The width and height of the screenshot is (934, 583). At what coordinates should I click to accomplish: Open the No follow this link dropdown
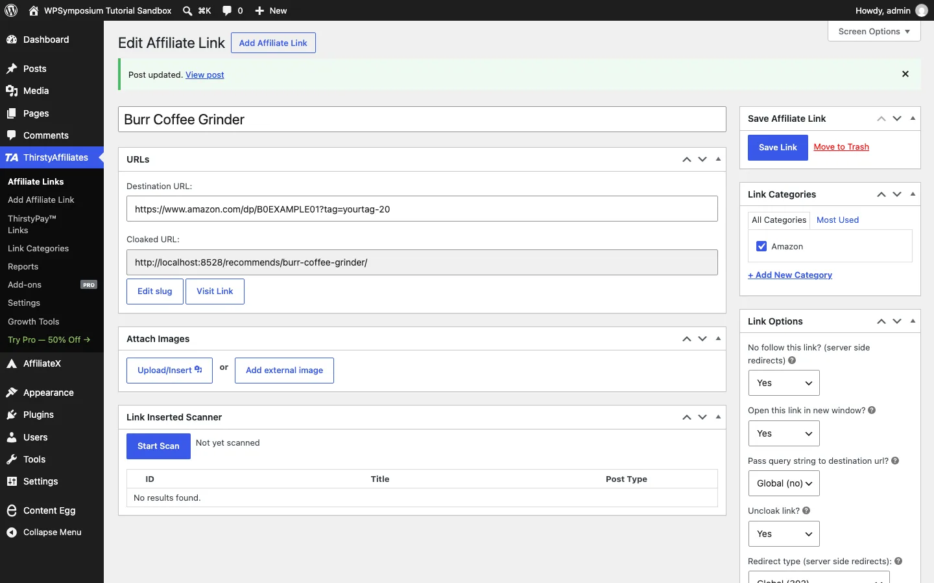(x=784, y=383)
